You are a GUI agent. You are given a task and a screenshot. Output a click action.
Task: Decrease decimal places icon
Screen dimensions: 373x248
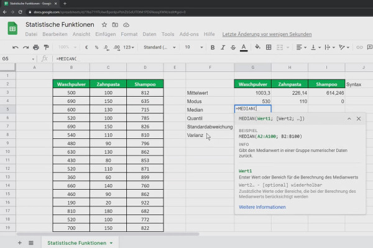coord(106,48)
